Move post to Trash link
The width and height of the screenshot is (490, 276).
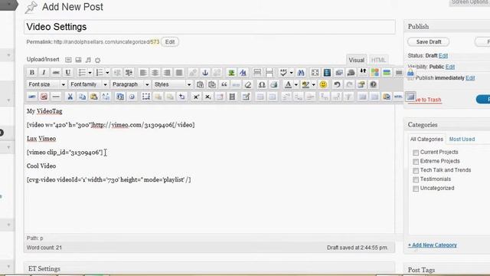click(x=425, y=100)
